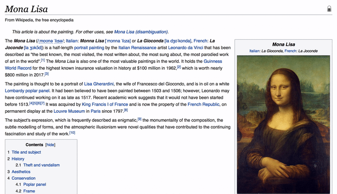337x194 pixels.
Task: Open King Francis I of France link
Action: coord(105,104)
